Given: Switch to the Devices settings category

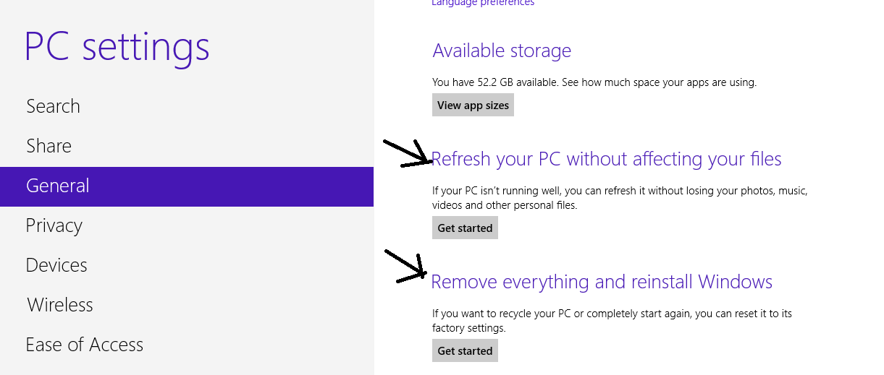Looking at the screenshot, I should pos(56,265).
